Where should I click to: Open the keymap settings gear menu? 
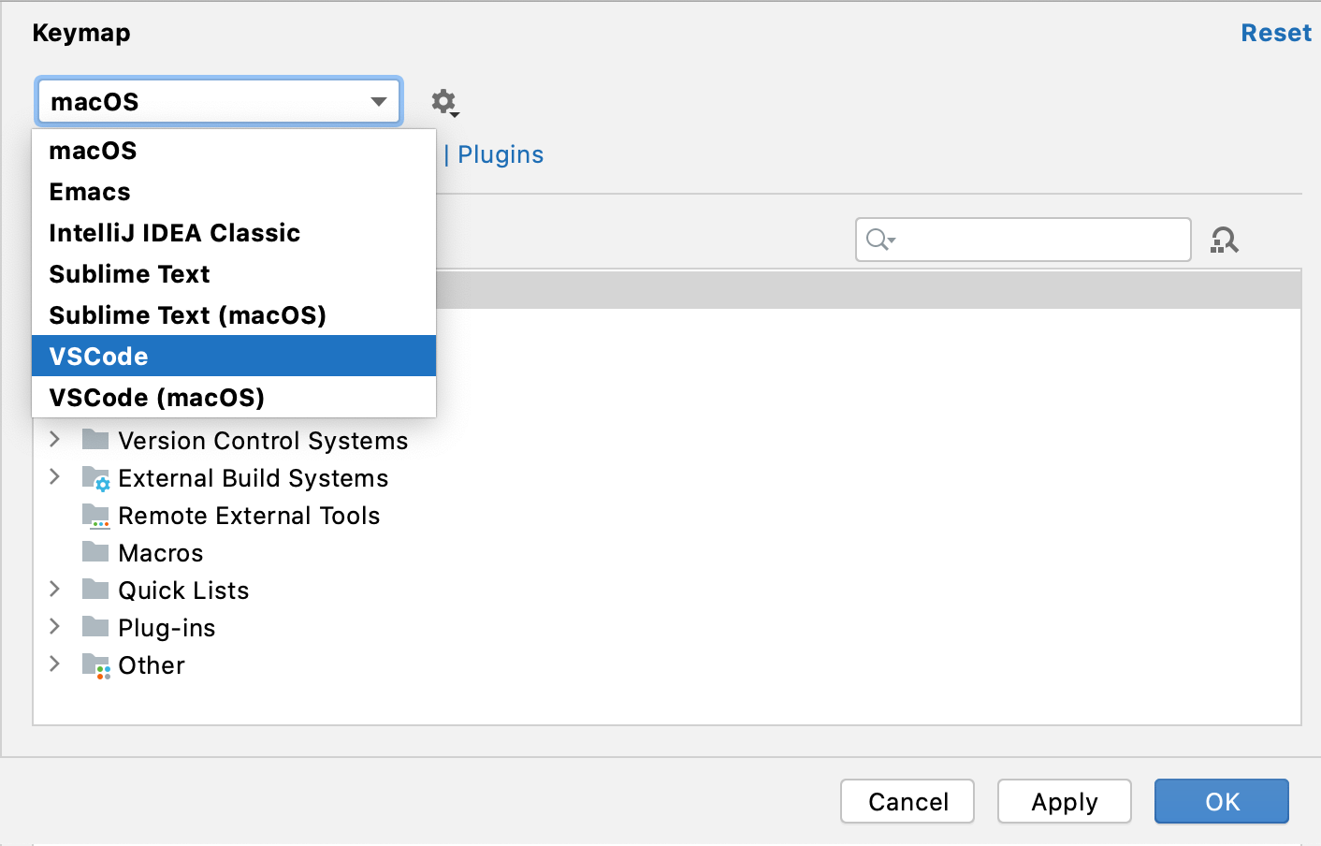(443, 103)
